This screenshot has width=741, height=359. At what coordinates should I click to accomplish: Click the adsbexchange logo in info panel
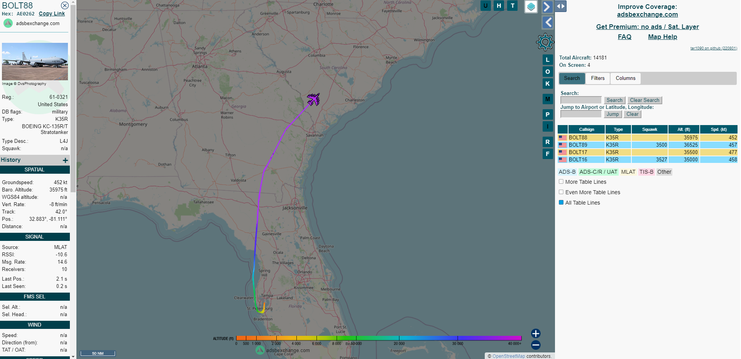tap(8, 23)
